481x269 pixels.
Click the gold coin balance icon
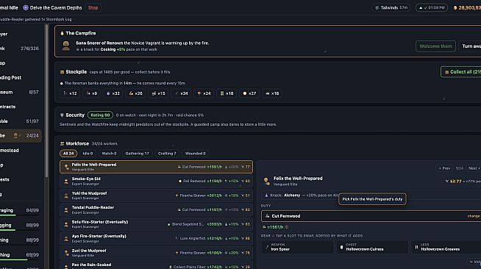click(x=455, y=8)
